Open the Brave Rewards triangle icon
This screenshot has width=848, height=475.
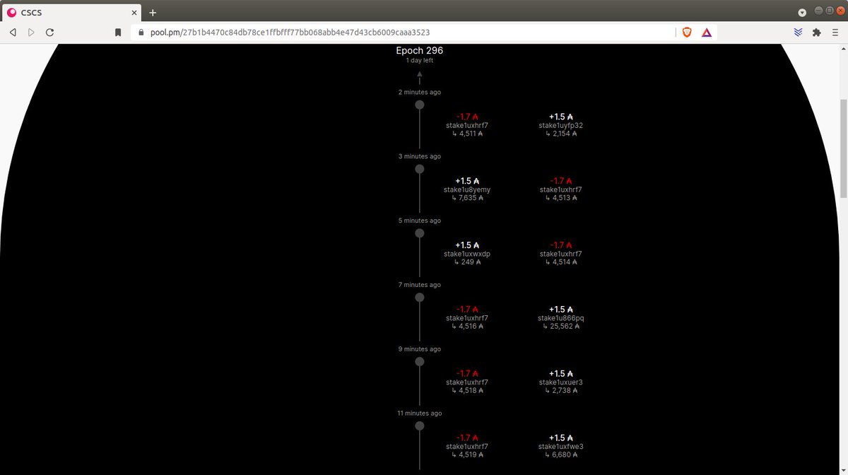pyautogui.click(x=707, y=33)
